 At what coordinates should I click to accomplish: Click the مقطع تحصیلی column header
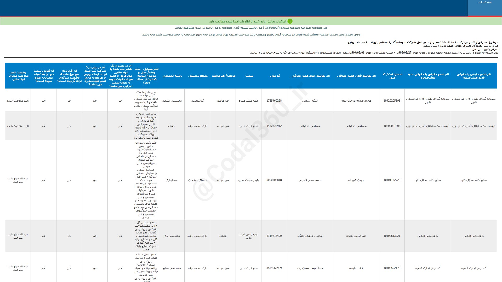point(198,76)
